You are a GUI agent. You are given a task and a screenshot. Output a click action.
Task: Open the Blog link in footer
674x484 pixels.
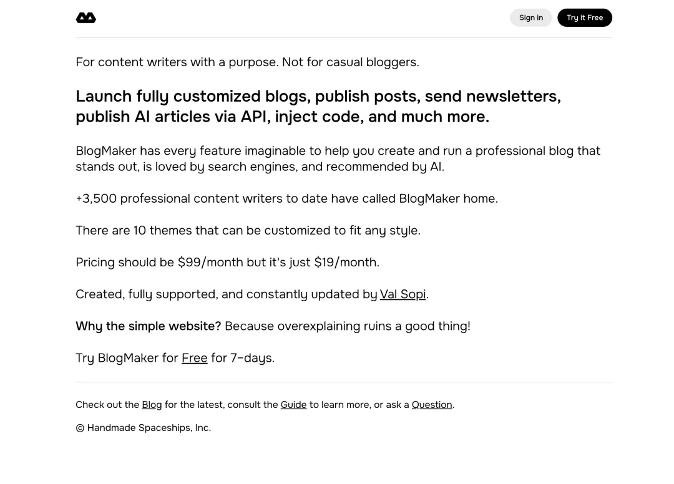click(x=152, y=405)
